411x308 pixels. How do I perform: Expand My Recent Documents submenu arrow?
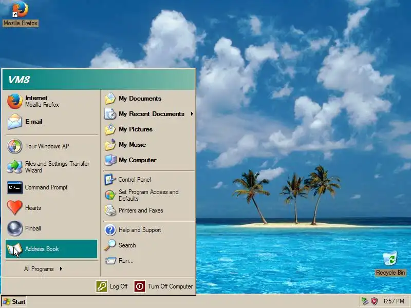[192, 114]
